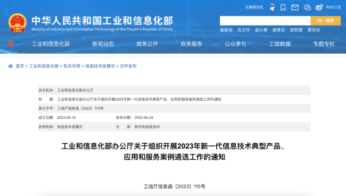The height and width of the screenshot is (196, 346).
Task: Click 机关司局 breadcrumb link
Action: [x=72, y=66]
